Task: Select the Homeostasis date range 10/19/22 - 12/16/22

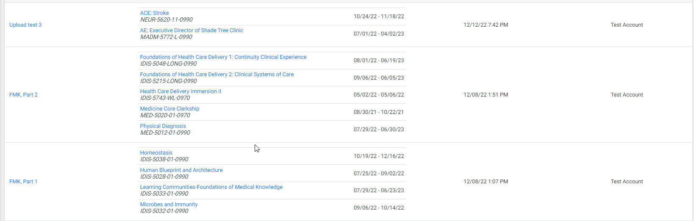Action: click(x=379, y=156)
